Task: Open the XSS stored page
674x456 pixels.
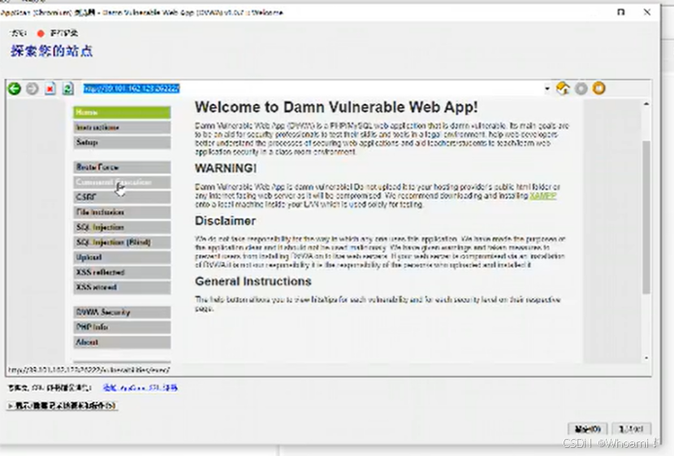Action: [x=122, y=288]
